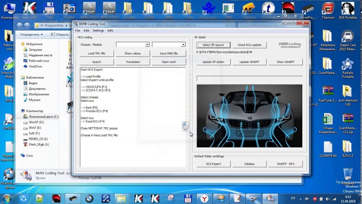
Task: Click the WinKFP - NFS button
Action: [x=286, y=164]
